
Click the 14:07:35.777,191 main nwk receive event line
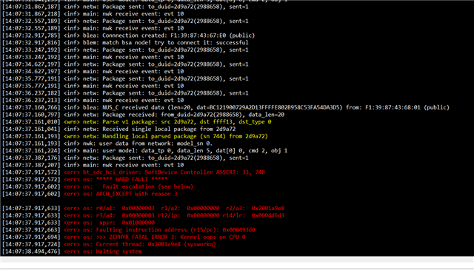tap(93, 86)
